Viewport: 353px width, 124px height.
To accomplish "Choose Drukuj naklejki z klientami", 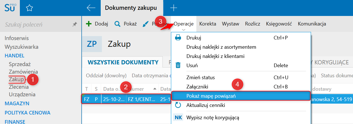I will coord(215,56).
